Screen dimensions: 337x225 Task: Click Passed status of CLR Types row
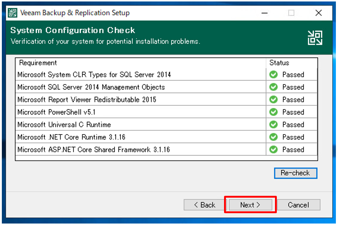coord(293,75)
